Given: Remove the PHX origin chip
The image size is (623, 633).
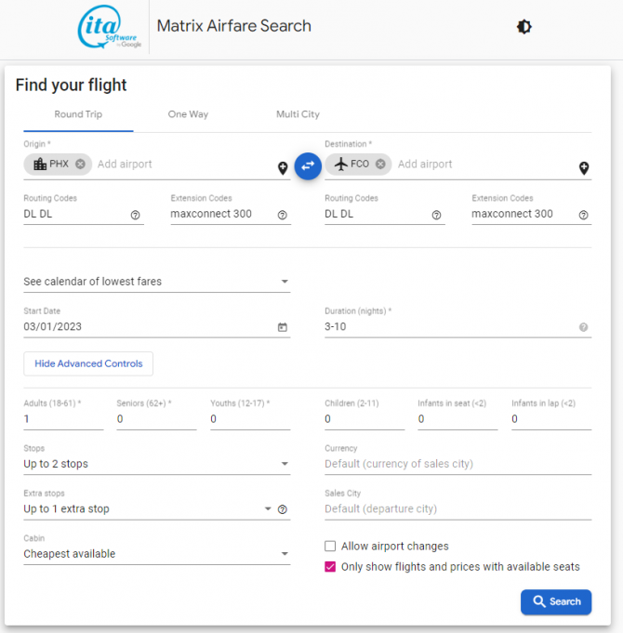Looking at the screenshot, I should 80,164.
